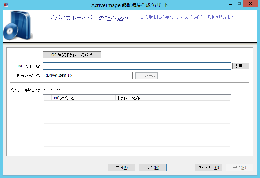Select the 'ドライバー名称' column header in list
The image size is (260, 178).
click(172, 98)
